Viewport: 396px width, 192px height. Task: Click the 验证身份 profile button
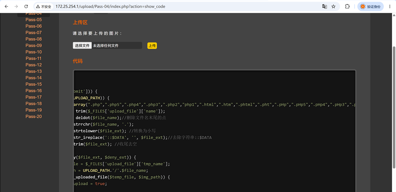(370, 6)
